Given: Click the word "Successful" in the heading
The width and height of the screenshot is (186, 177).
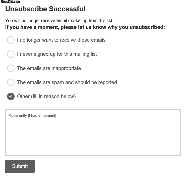Looking at the screenshot, I should [67, 9].
